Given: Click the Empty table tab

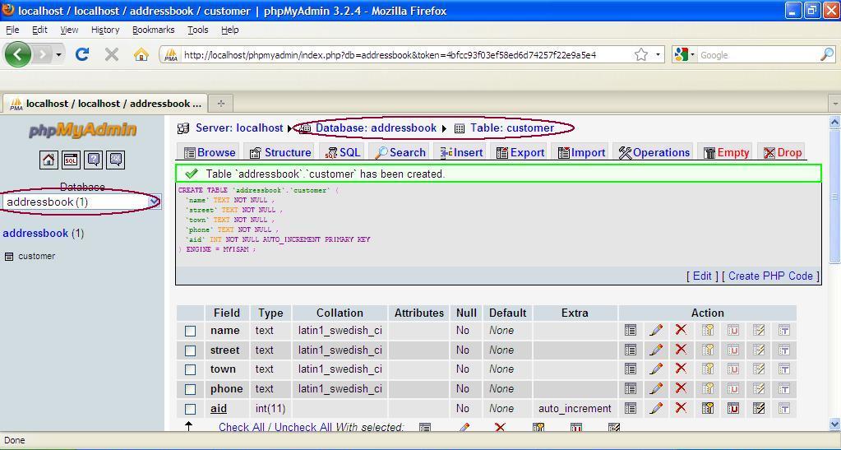Looking at the screenshot, I should coord(726,152).
